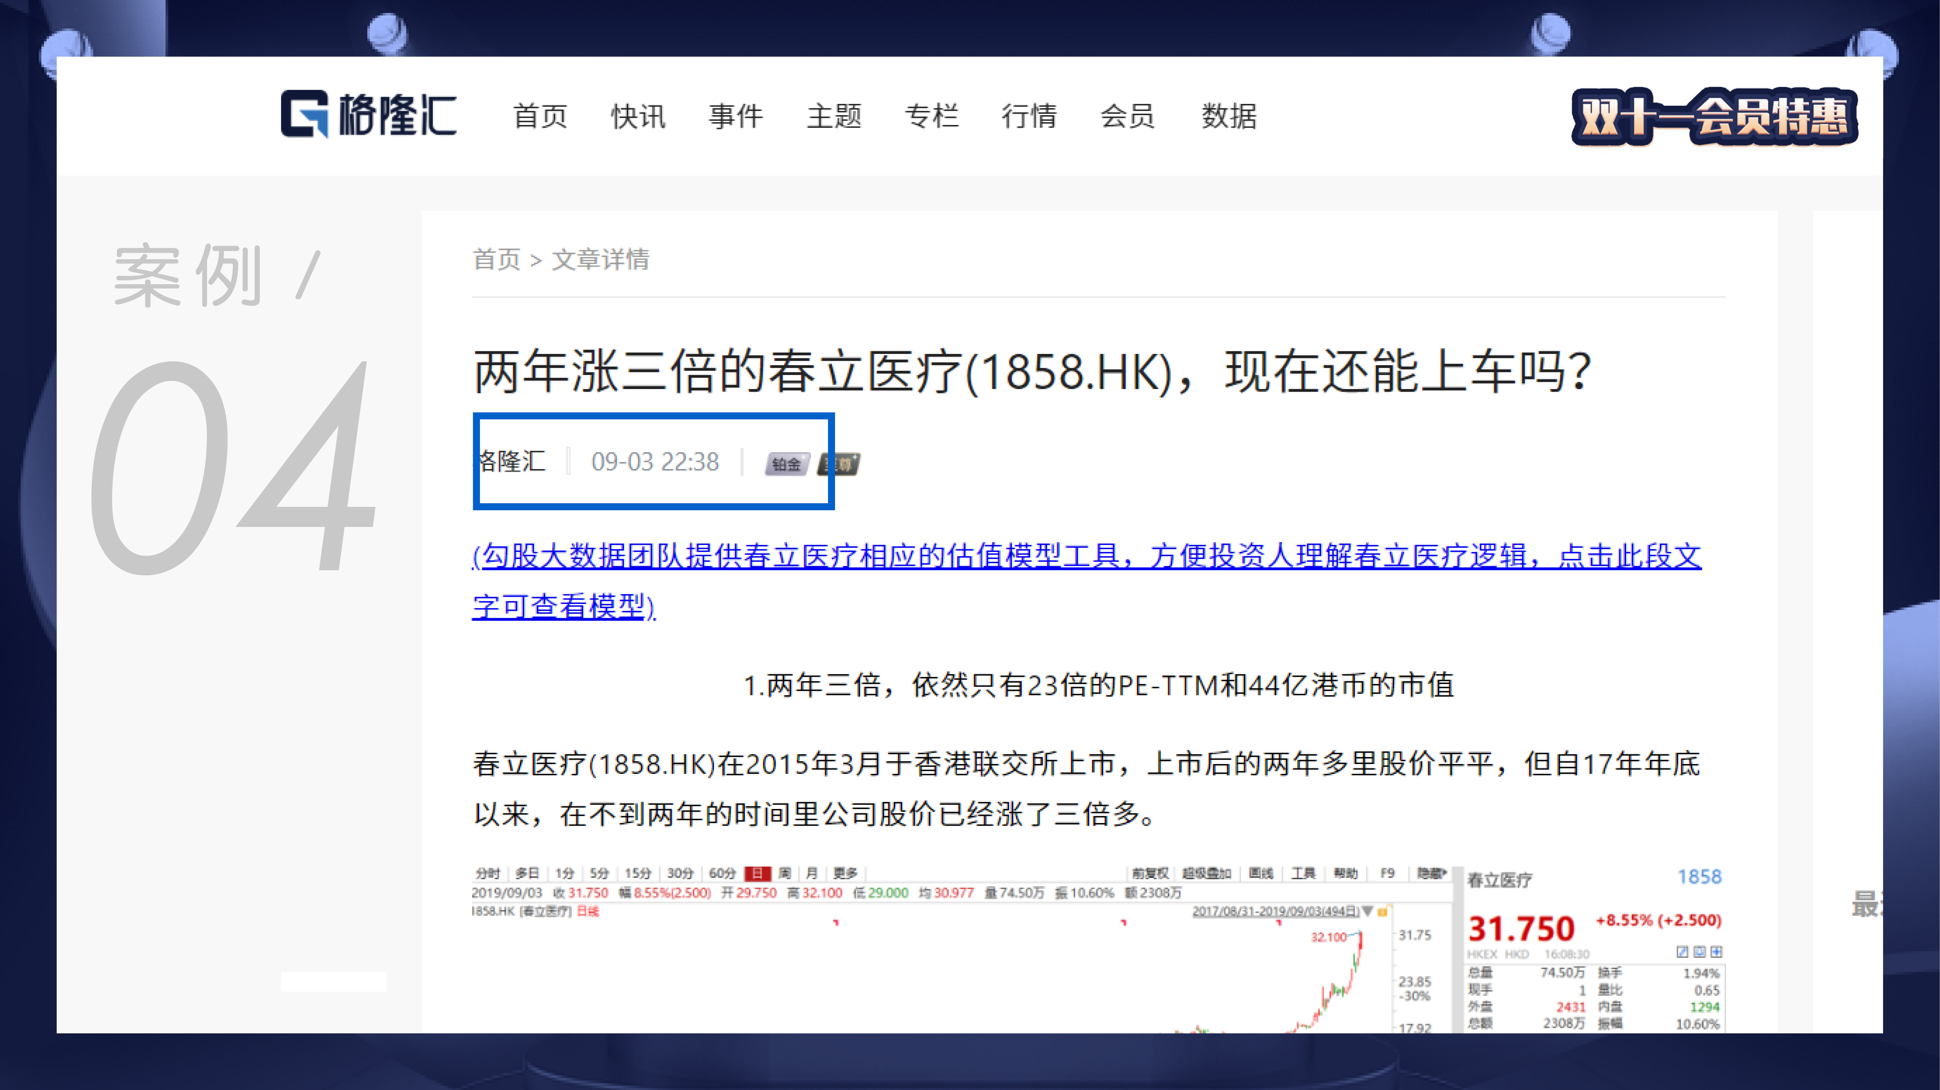
Task: Click the last small panel icon under the price change
Action: tap(1716, 952)
